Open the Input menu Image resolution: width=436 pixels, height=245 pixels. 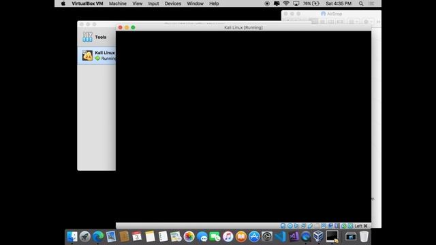click(x=153, y=3)
